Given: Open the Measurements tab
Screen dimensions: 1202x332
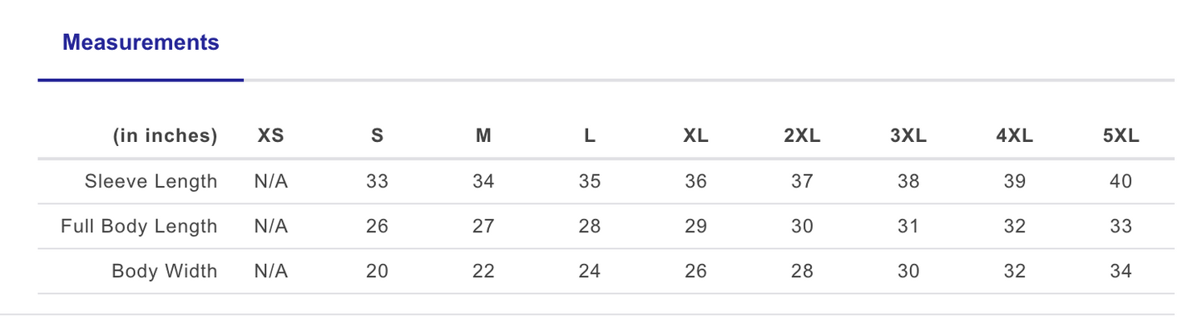Looking at the screenshot, I should tap(141, 42).
